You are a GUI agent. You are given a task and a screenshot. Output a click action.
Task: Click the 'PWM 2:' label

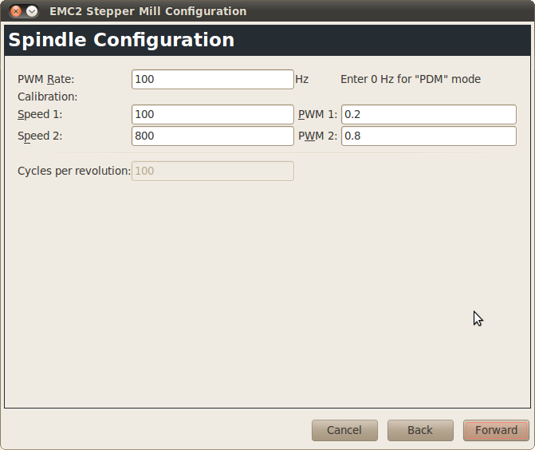(x=317, y=136)
